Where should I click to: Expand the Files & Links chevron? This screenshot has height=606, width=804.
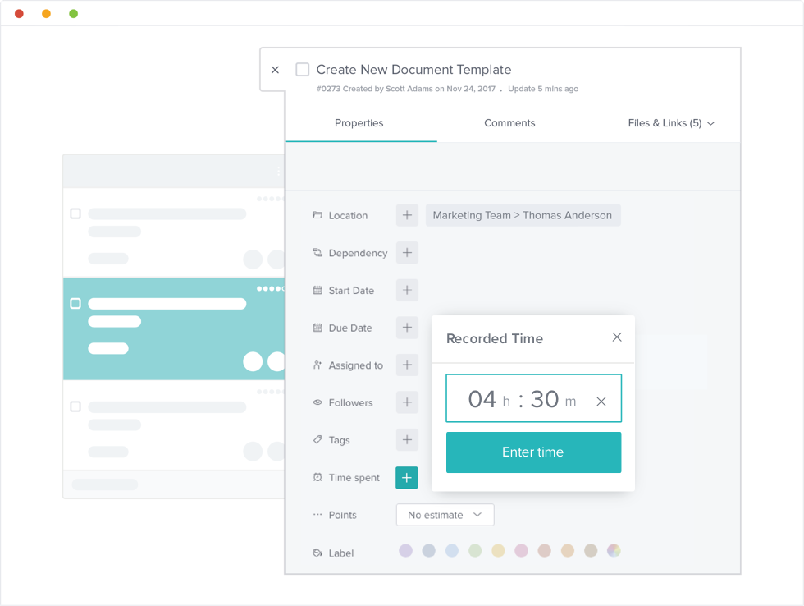coord(710,122)
